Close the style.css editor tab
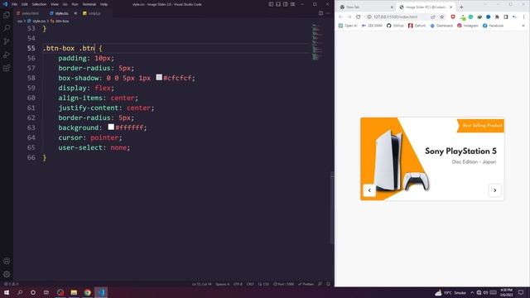 [75, 13]
